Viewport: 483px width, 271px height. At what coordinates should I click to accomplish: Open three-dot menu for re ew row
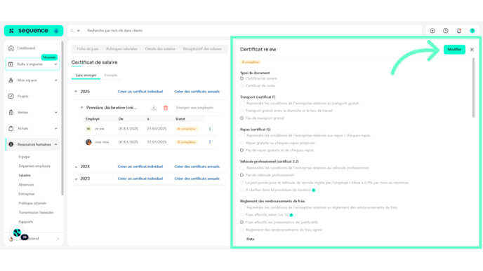pyautogui.click(x=210, y=129)
